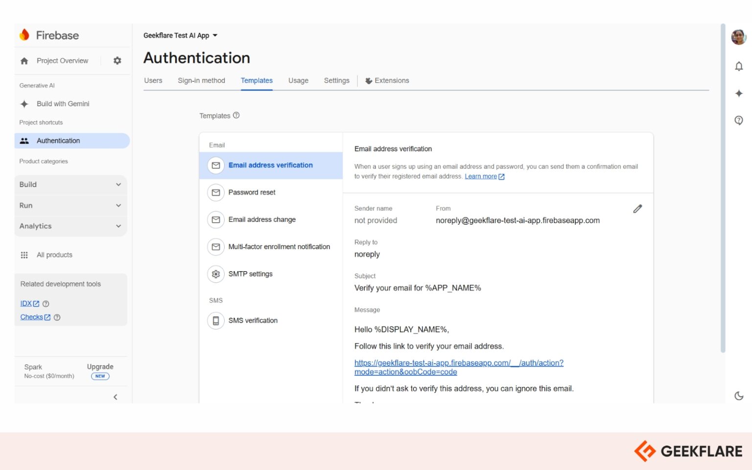Click the SMS verification phone icon
The width and height of the screenshot is (752, 470).
click(215, 321)
